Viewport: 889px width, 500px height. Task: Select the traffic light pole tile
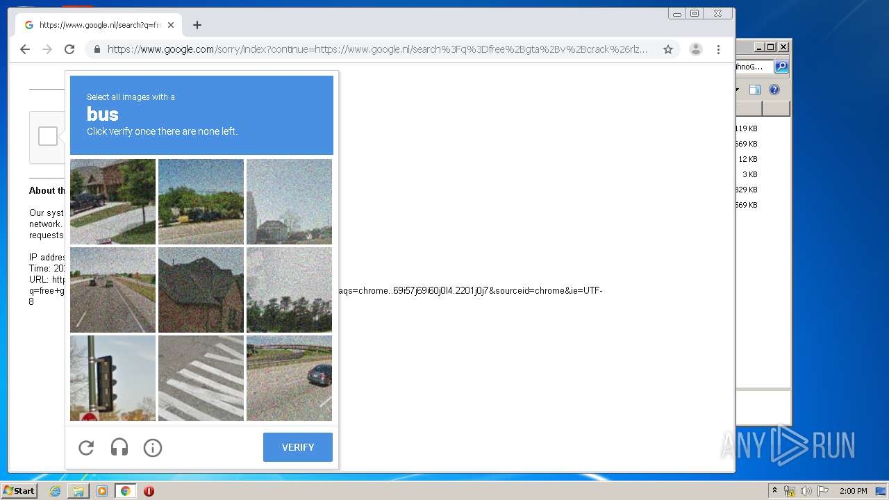point(113,378)
